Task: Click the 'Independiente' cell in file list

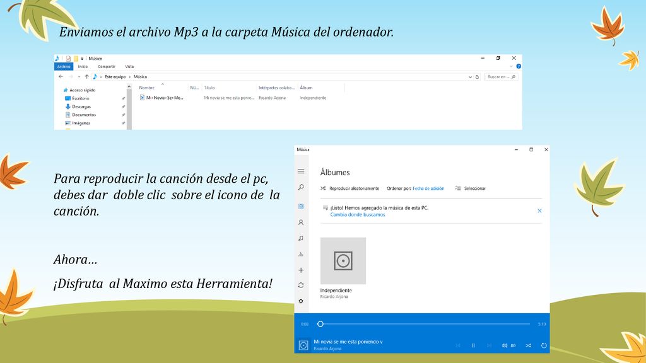Action: (313, 98)
